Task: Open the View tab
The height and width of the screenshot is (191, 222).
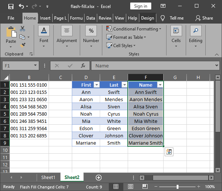Action: tap(119, 18)
